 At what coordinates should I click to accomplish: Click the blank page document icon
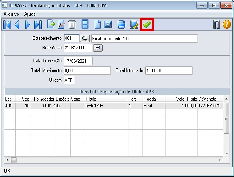click(x=97, y=24)
